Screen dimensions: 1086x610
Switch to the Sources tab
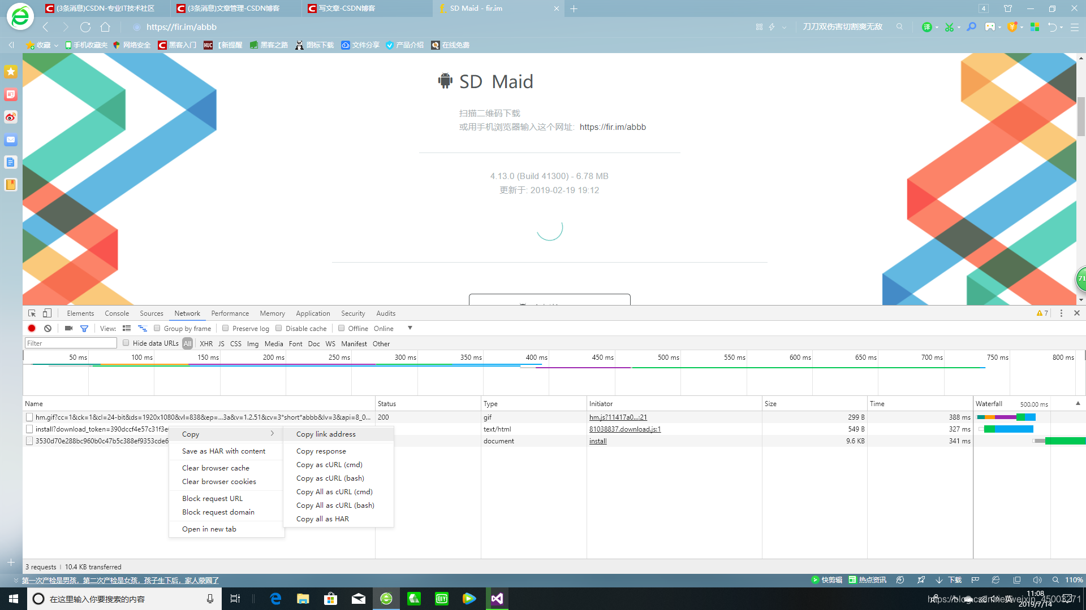click(152, 313)
